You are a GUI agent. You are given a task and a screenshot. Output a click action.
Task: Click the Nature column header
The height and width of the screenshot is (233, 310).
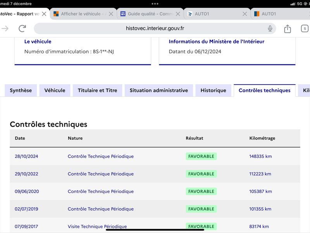(x=75, y=138)
